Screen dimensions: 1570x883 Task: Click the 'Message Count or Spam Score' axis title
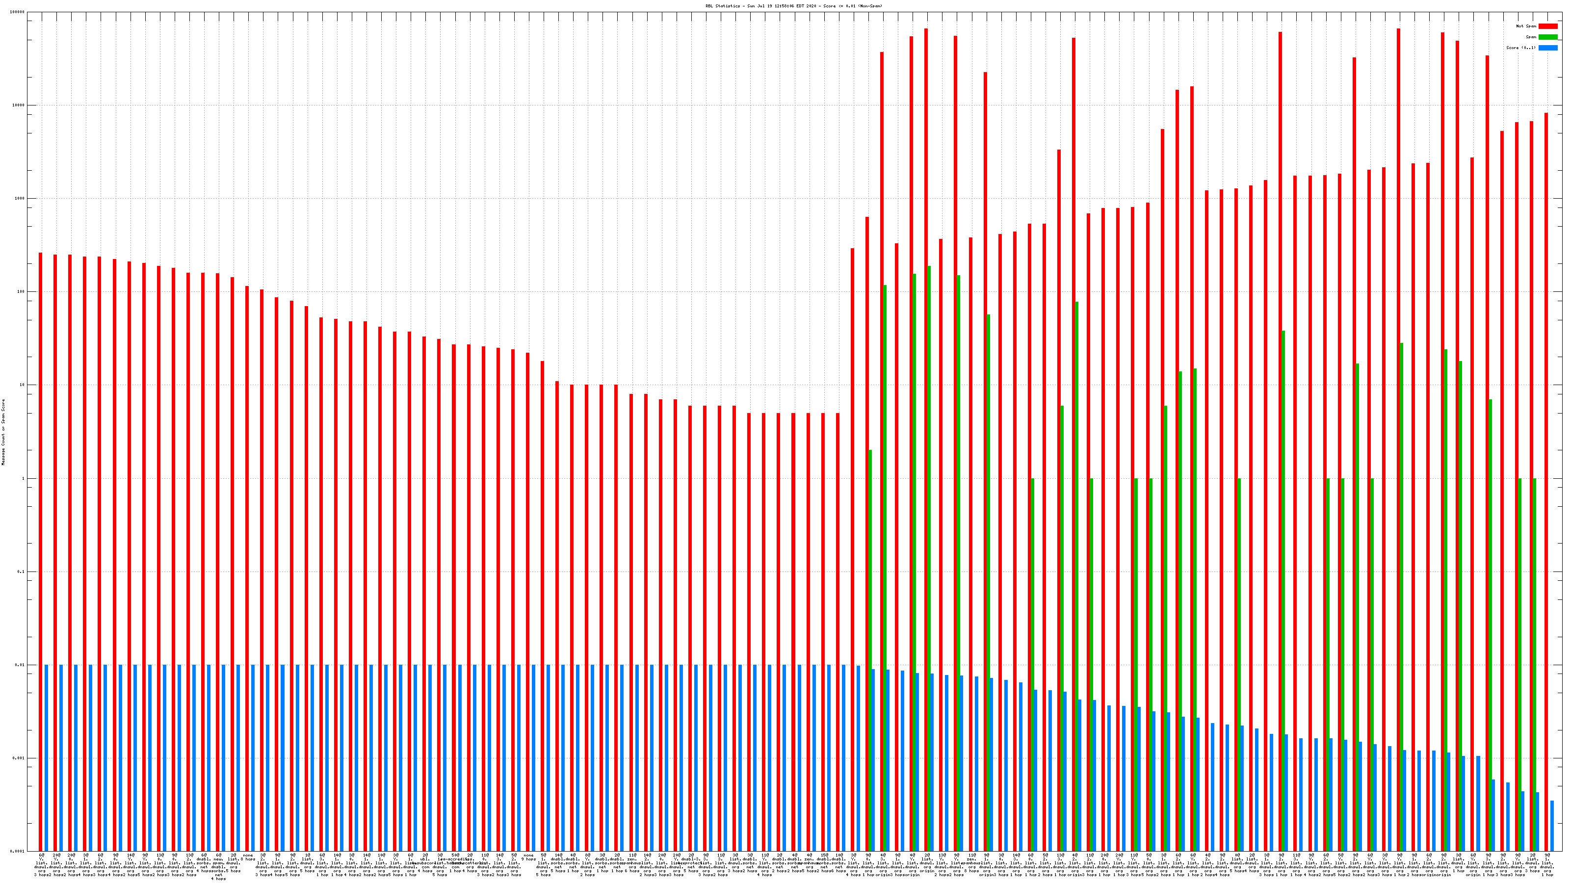tap(3, 432)
